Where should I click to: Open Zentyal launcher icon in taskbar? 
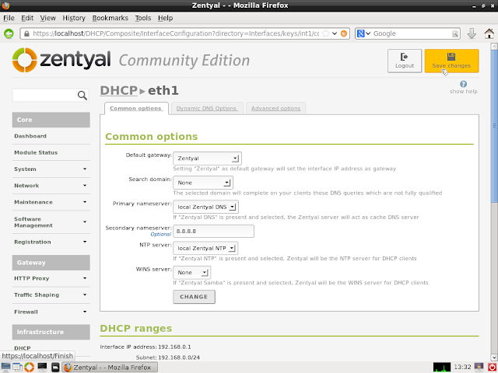[30, 368]
